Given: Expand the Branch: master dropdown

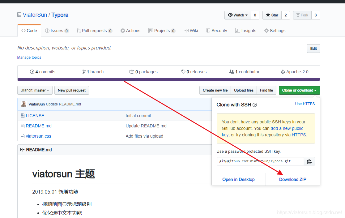Looking at the screenshot, I should [35, 90].
